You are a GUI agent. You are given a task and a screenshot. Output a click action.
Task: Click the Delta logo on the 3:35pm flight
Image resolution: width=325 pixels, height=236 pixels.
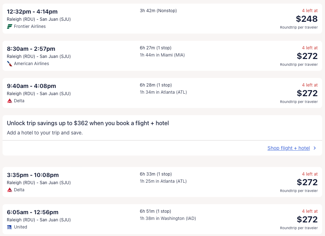[x=10, y=190]
